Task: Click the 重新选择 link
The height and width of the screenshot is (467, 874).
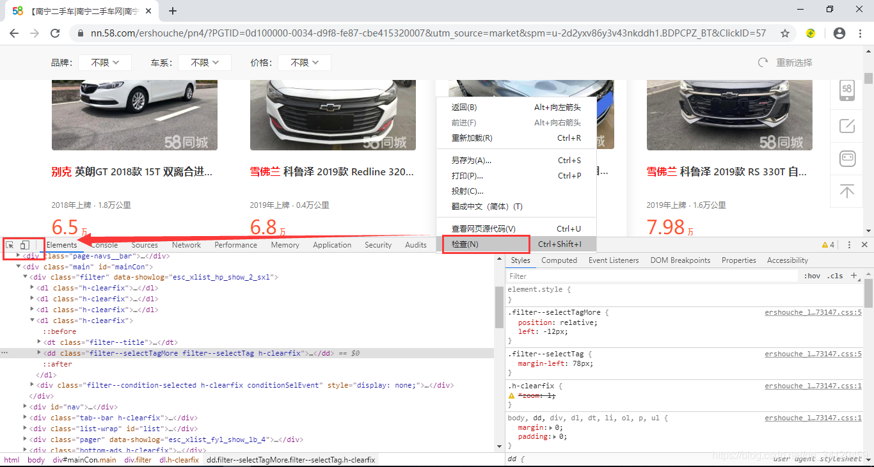Action: (x=794, y=63)
